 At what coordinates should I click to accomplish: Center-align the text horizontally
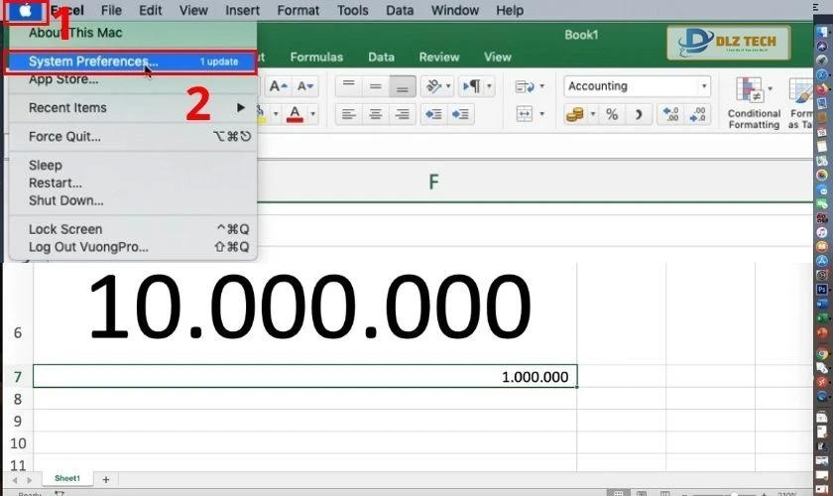pos(376,114)
